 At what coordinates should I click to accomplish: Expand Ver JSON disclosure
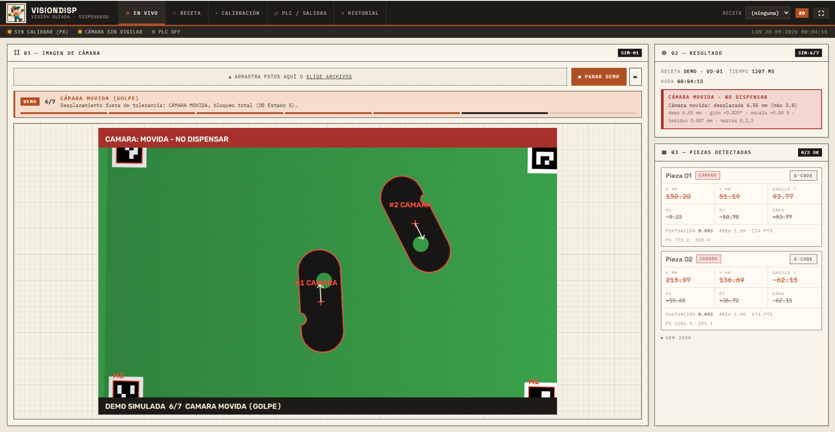click(676, 338)
